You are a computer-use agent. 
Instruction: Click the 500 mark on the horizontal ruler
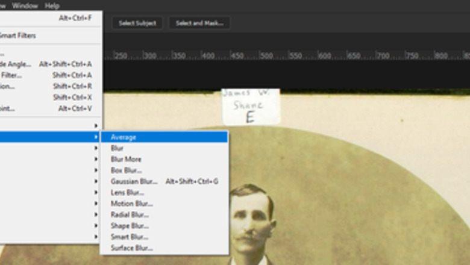266,55
